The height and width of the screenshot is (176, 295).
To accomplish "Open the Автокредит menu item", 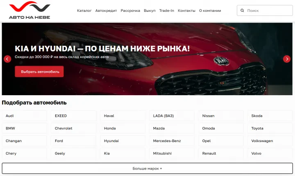I will 106,11.
